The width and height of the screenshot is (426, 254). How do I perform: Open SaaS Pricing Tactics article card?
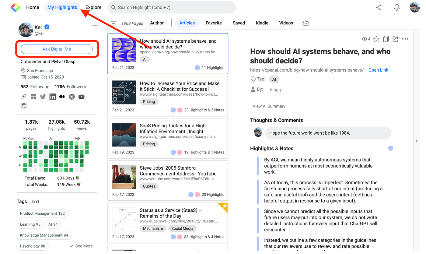tap(168, 138)
